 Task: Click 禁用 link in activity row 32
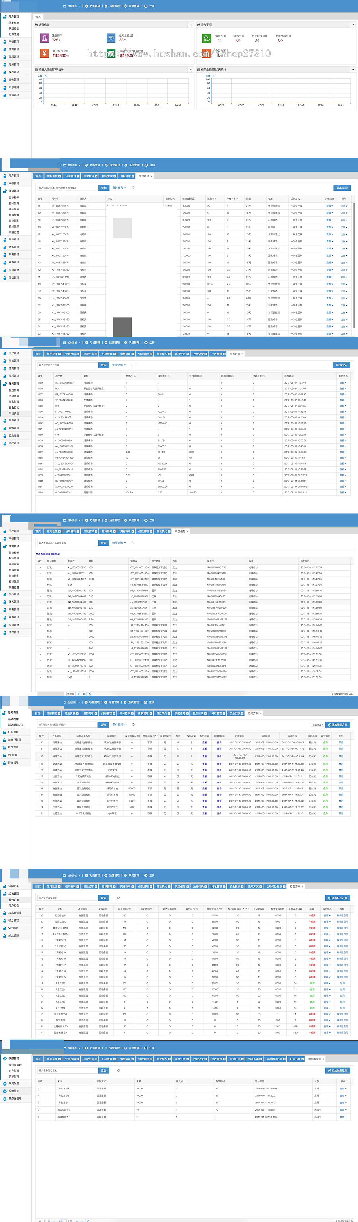click(x=341, y=743)
